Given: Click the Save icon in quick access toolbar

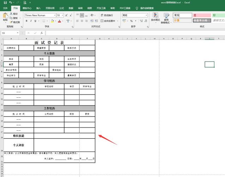Looking at the screenshot, I should coord(5,2).
